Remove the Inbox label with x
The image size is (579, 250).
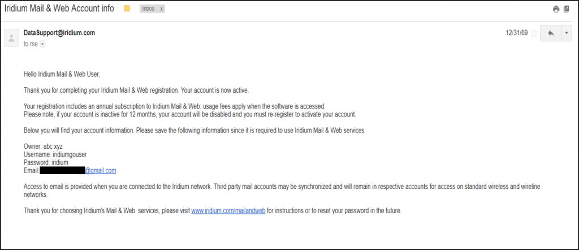coord(162,9)
